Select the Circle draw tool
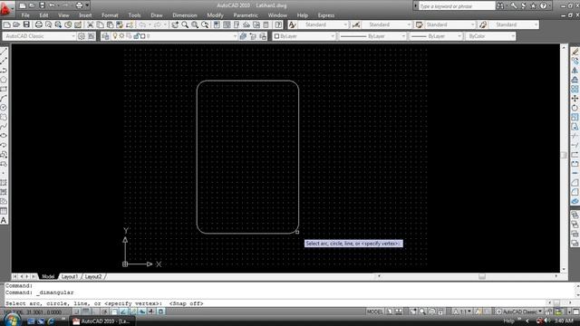This screenshot has width=580, height=326. pyautogui.click(x=4, y=108)
